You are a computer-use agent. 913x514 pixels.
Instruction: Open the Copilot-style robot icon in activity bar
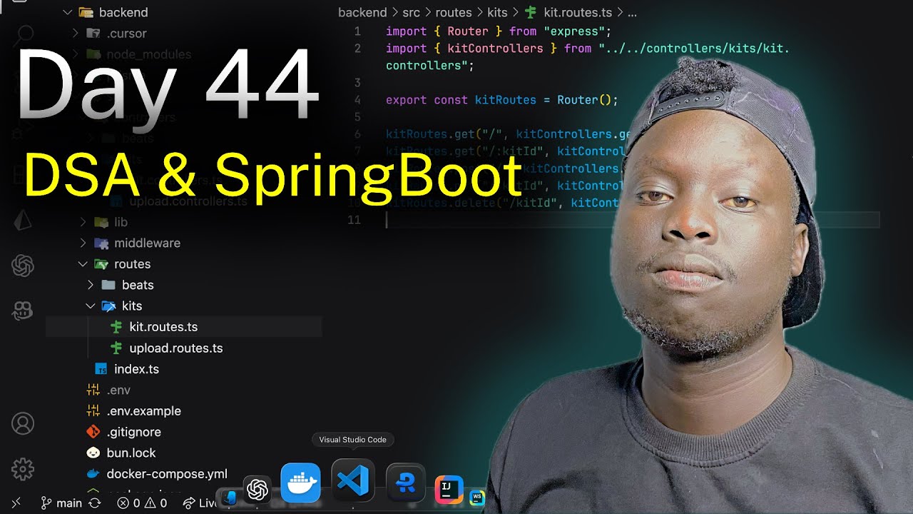pos(23,311)
